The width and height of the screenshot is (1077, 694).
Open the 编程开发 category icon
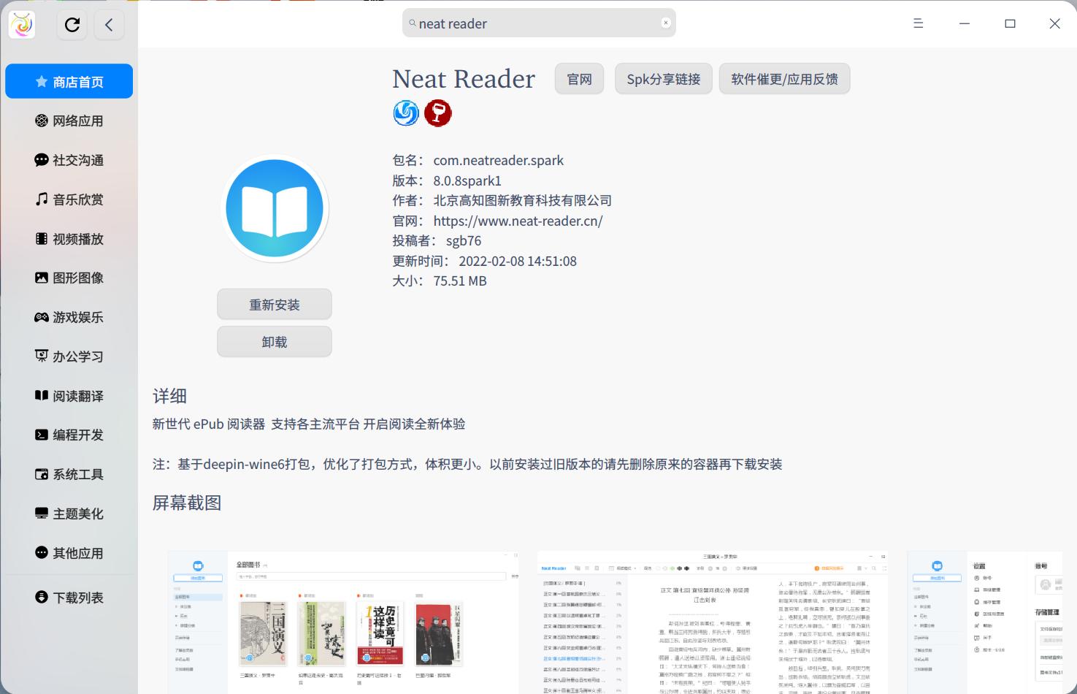[x=41, y=435]
